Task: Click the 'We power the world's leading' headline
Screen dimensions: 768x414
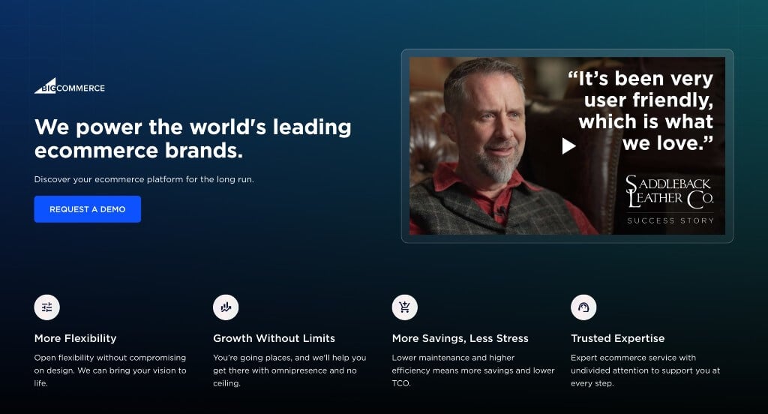Action: point(193,139)
